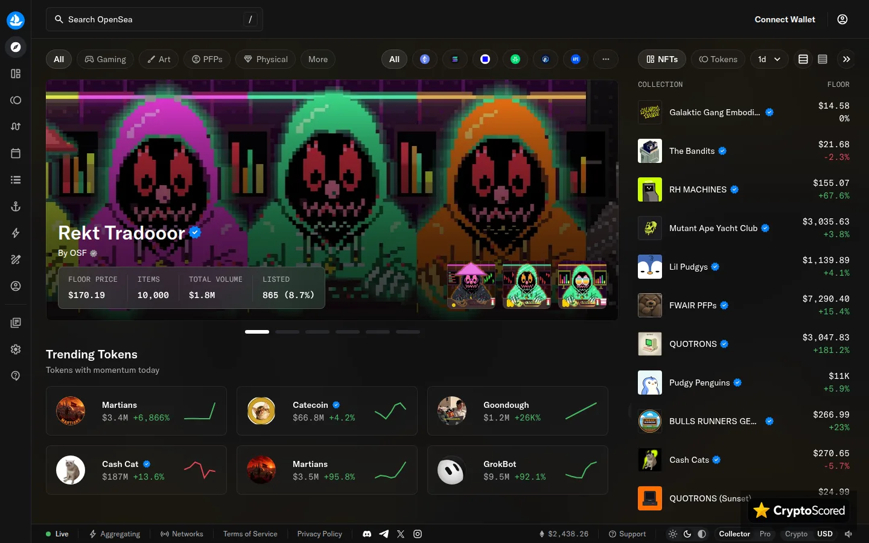Select the PFPs category tab

click(x=207, y=59)
